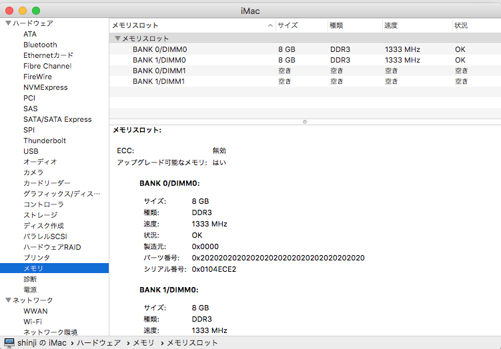Click the part number 0x2020... value
This screenshot has height=349, width=501.
tap(278, 258)
